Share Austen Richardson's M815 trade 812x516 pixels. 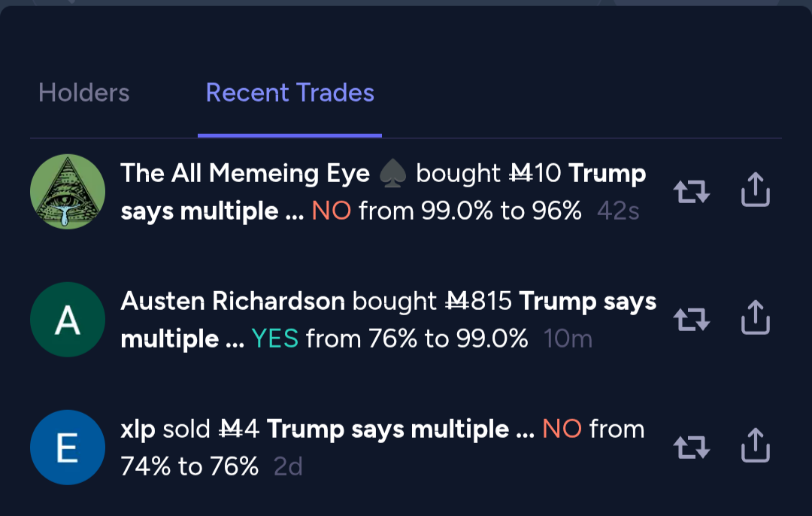[756, 317]
